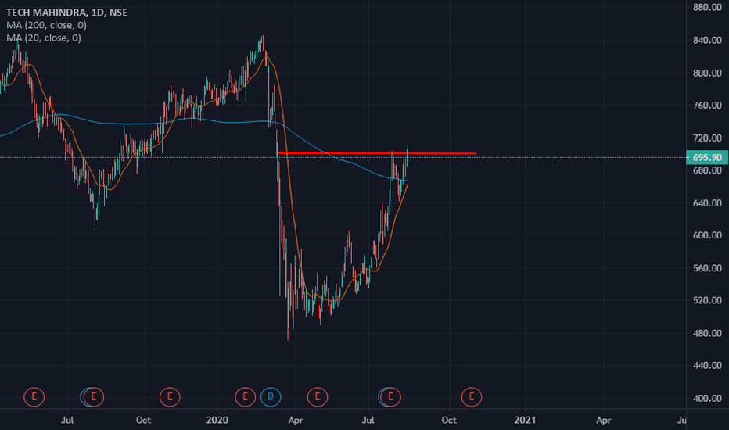Open the rightmost E earnings marker near Oct 2020
The image size is (729, 430).
(x=472, y=396)
